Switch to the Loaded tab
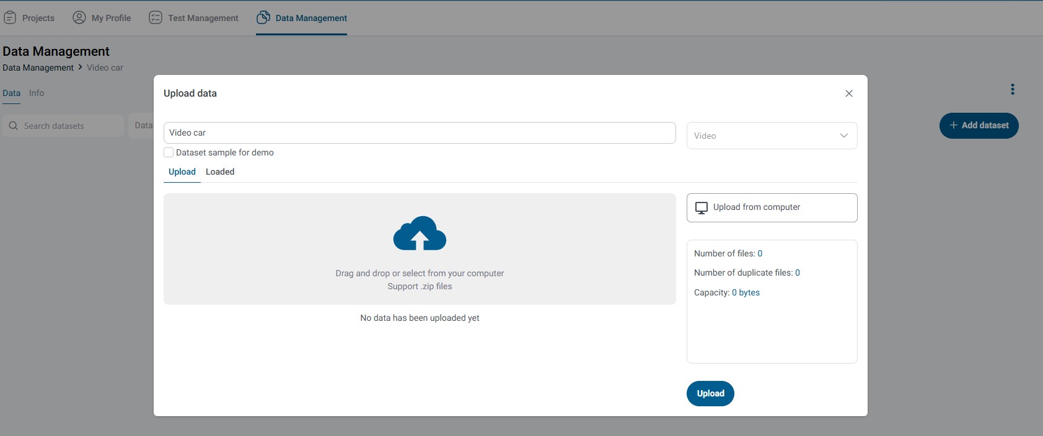The height and width of the screenshot is (436, 1043). click(x=220, y=172)
